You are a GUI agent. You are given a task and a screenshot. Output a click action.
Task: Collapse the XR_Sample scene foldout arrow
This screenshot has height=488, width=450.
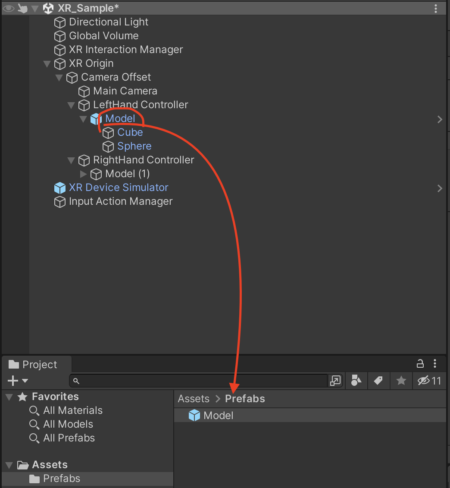pos(35,8)
